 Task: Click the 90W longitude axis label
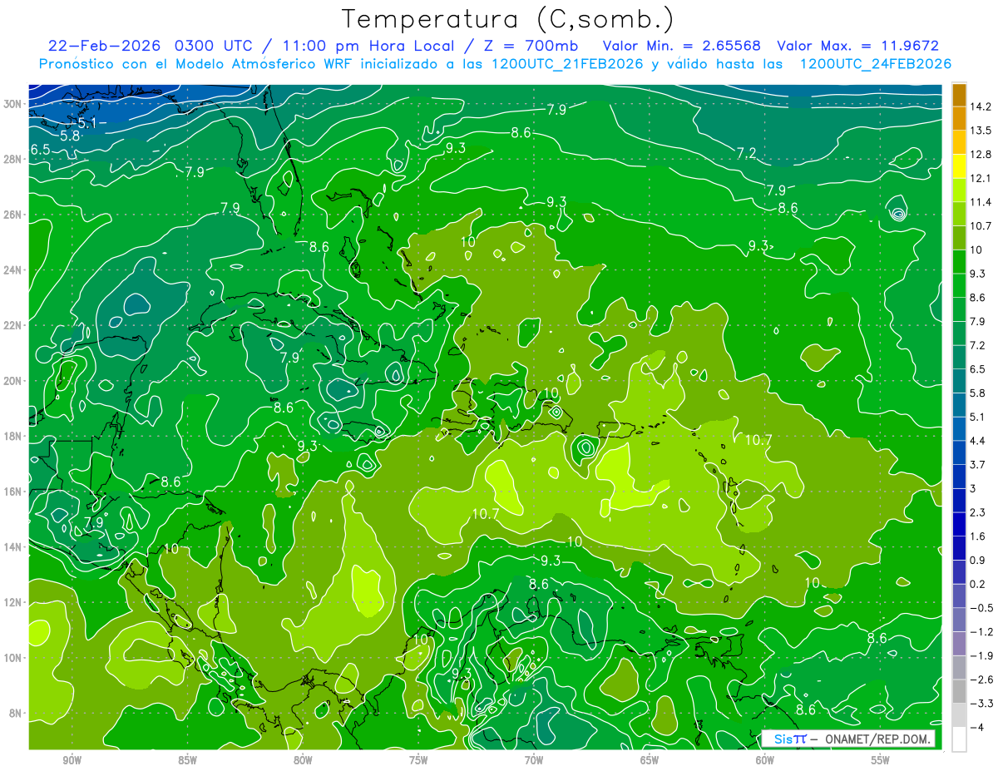tap(72, 760)
